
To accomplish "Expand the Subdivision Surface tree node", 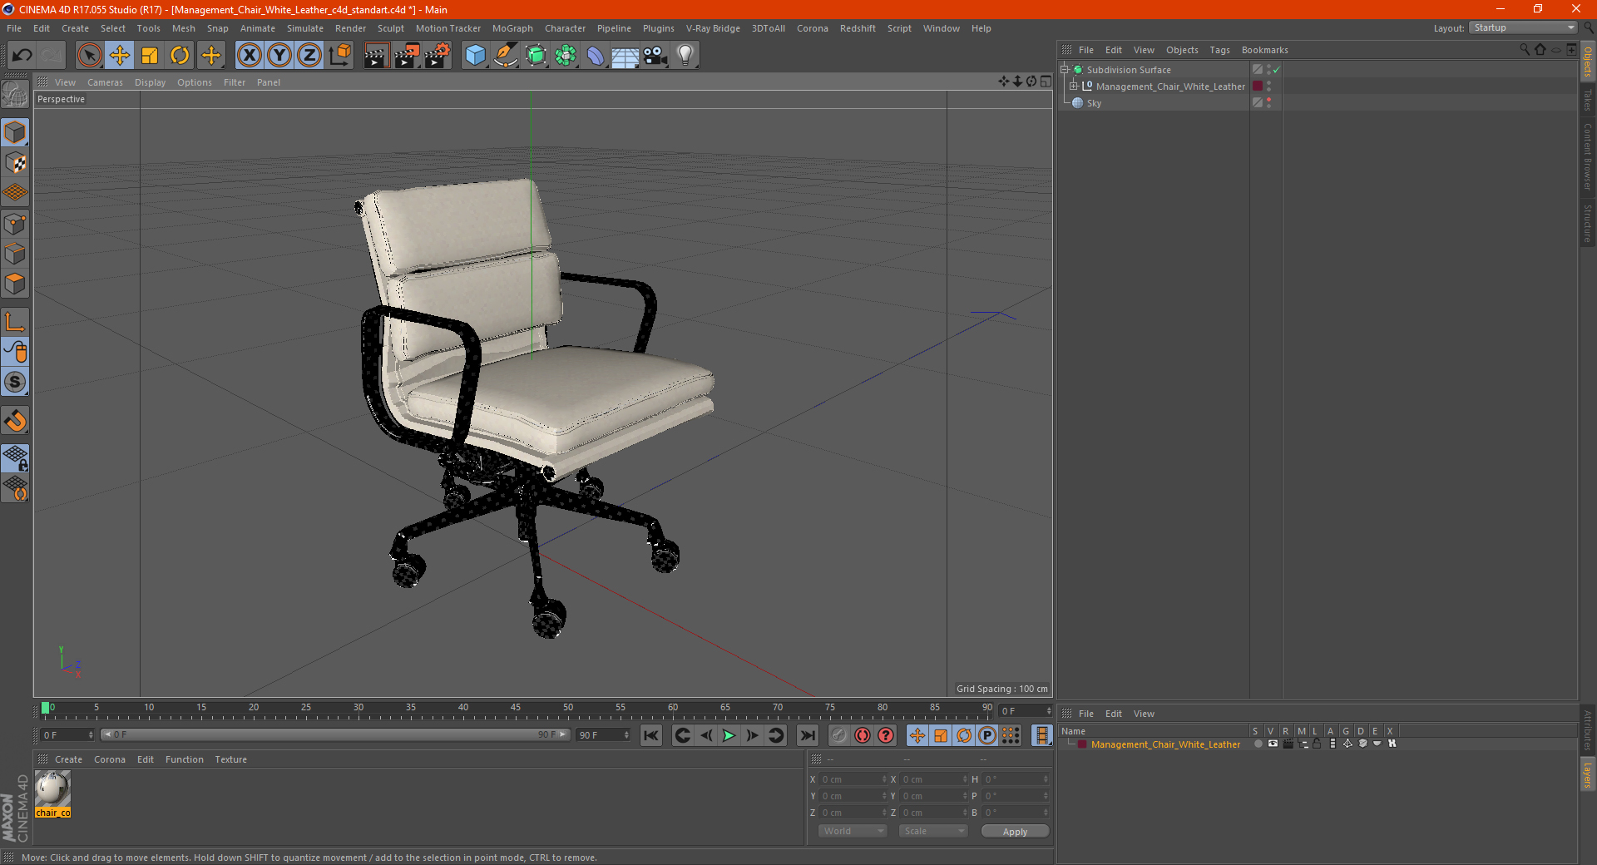I will coord(1065,70).
